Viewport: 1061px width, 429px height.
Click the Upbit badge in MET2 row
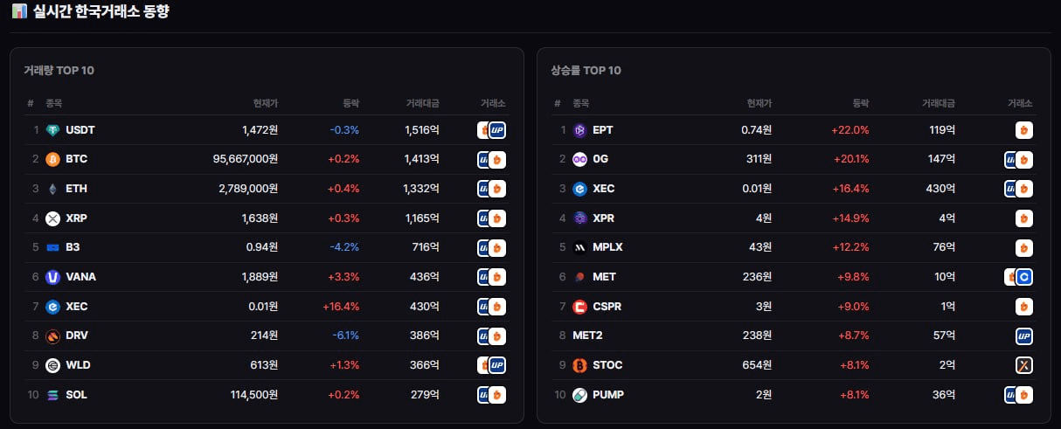click(x=1023, y=336)
